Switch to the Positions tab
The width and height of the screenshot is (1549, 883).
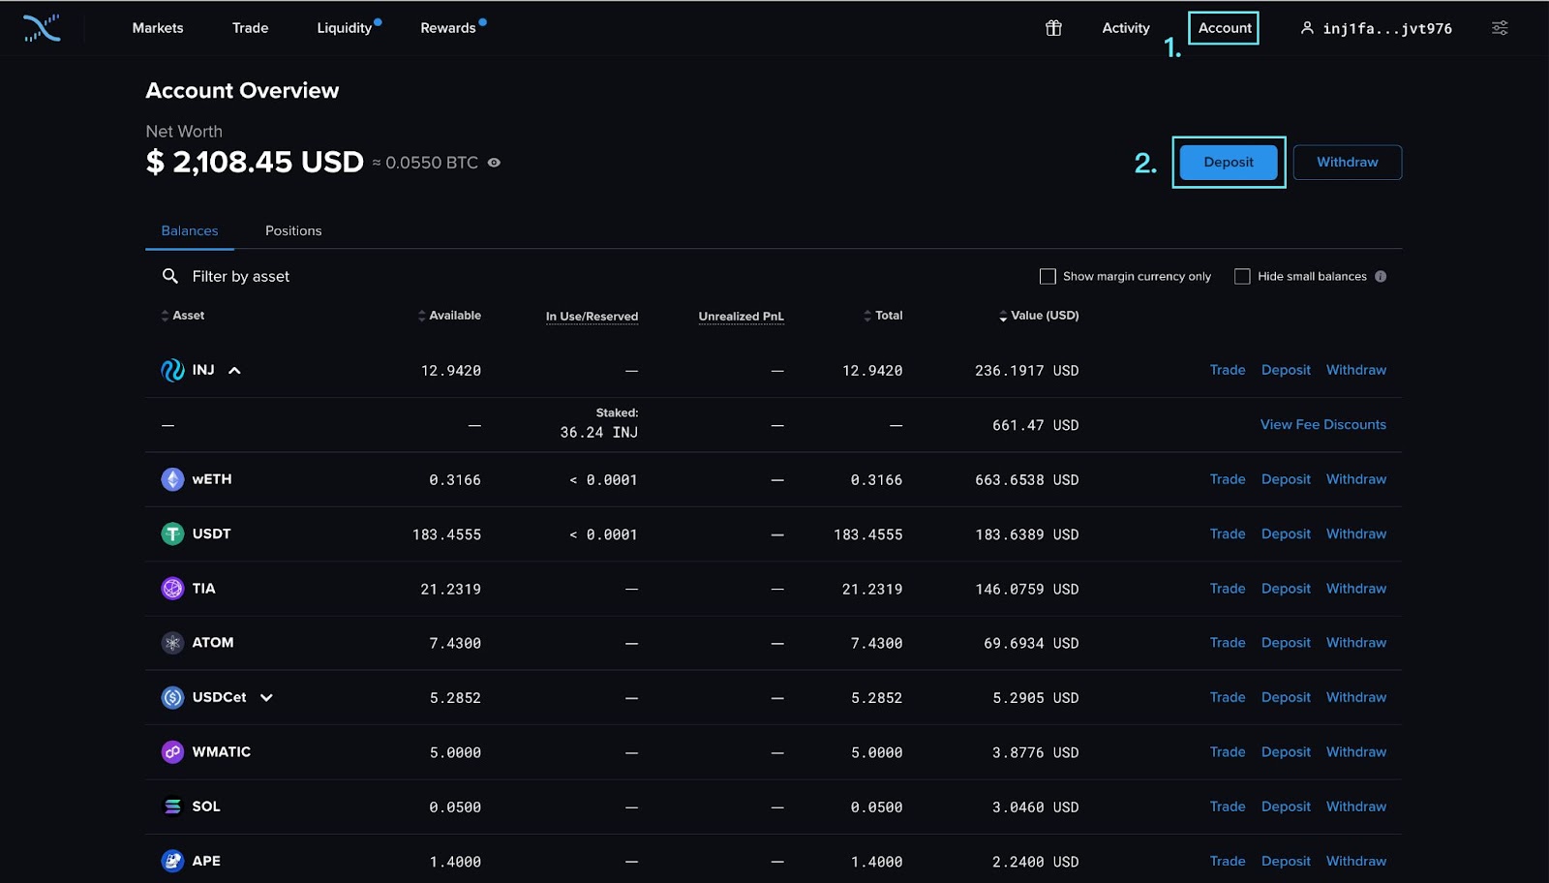(x=293, y=230)
